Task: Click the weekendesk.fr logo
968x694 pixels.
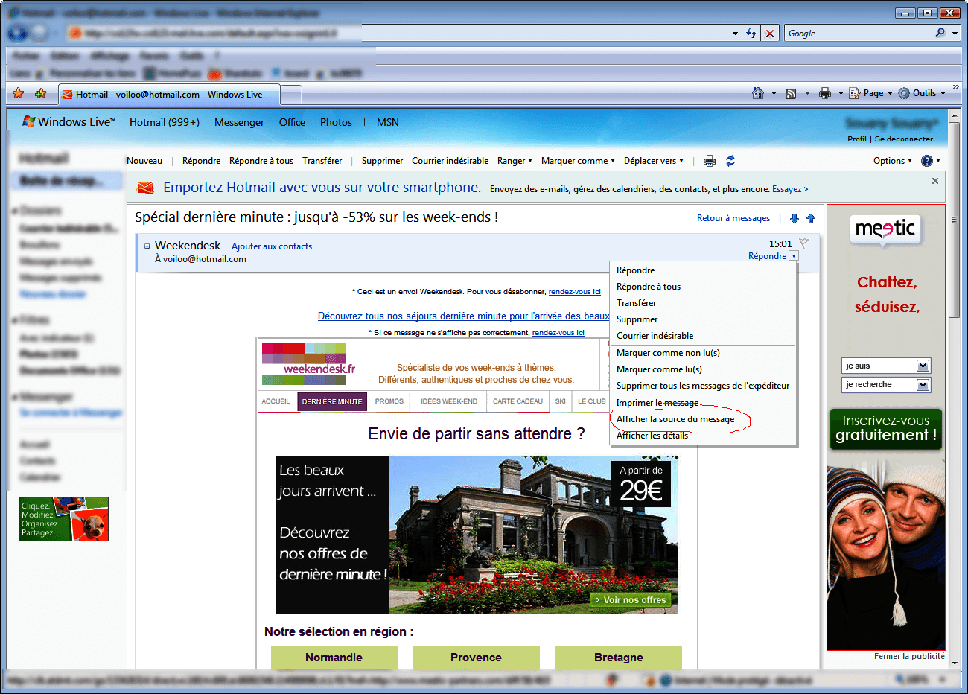Action: (308, 364)
